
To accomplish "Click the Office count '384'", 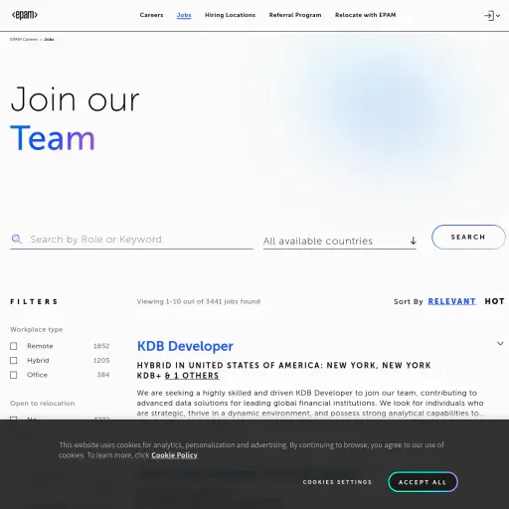I will click(103, 375).
